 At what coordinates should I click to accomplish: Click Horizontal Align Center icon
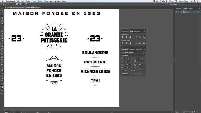[126, 37]
